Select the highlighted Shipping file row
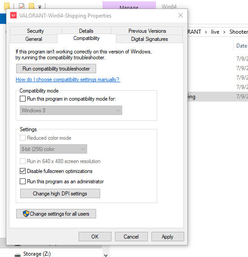This screenshot has height=257, width=248. [218, 97]
